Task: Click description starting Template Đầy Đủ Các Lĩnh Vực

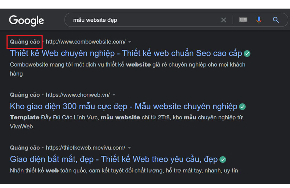Action: (x=126, y=122)
